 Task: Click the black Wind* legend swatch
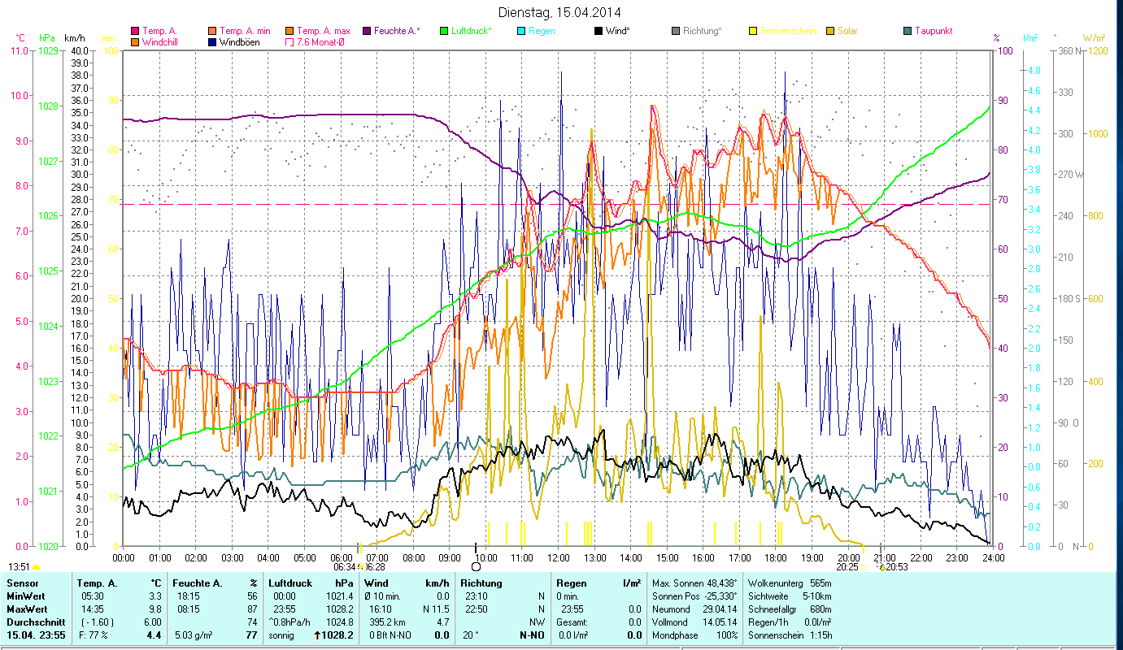(598, 32)
